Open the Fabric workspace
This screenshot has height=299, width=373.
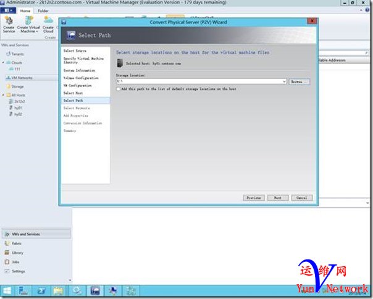click(x=17, y=243)
